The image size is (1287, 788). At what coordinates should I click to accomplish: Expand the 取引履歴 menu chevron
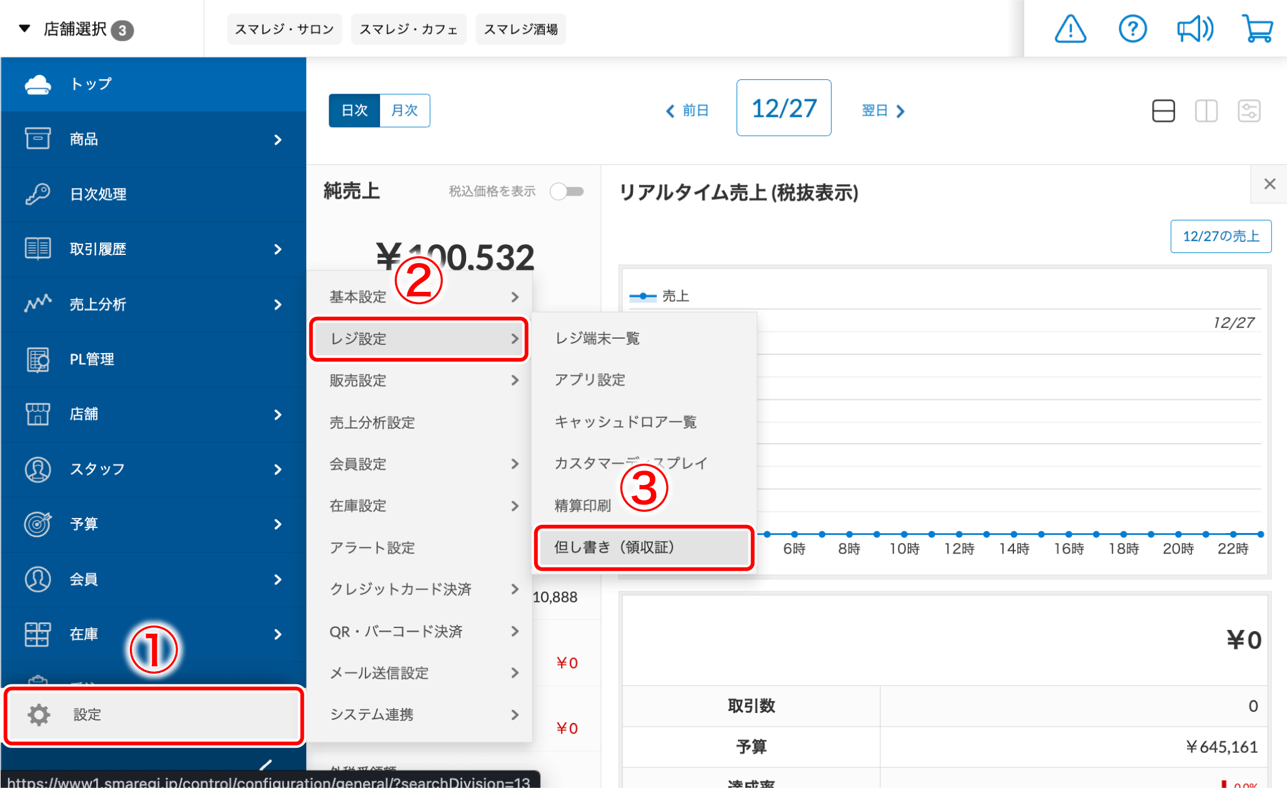[278, 249]
